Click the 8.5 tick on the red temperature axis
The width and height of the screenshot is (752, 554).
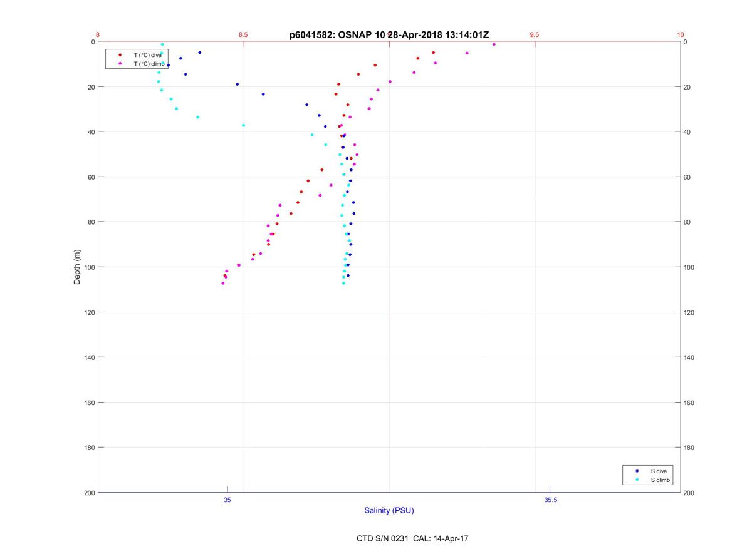coord(243,35)
